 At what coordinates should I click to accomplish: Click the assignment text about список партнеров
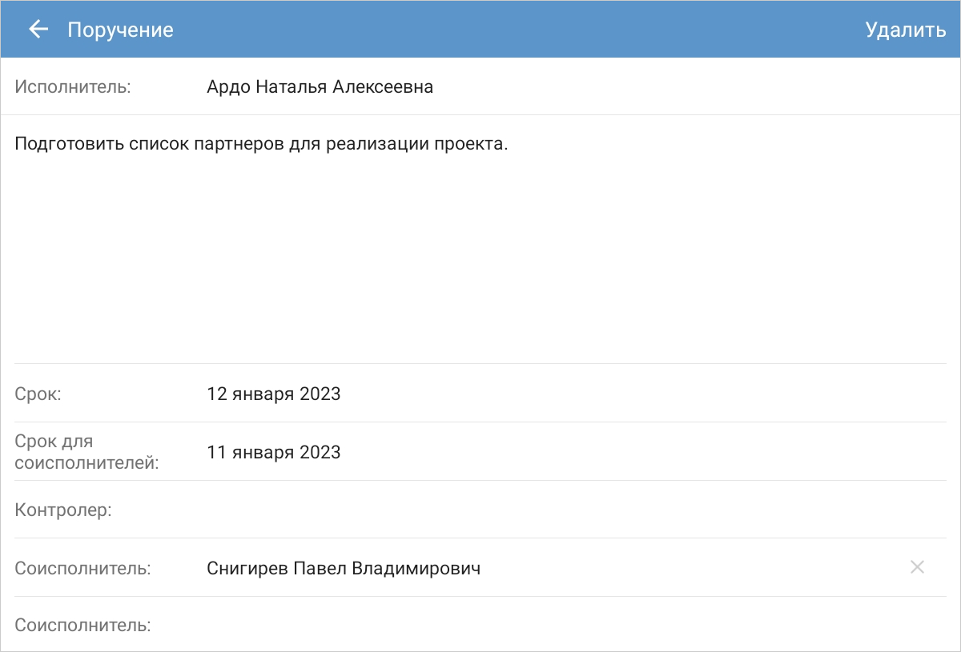pos(261,145)
